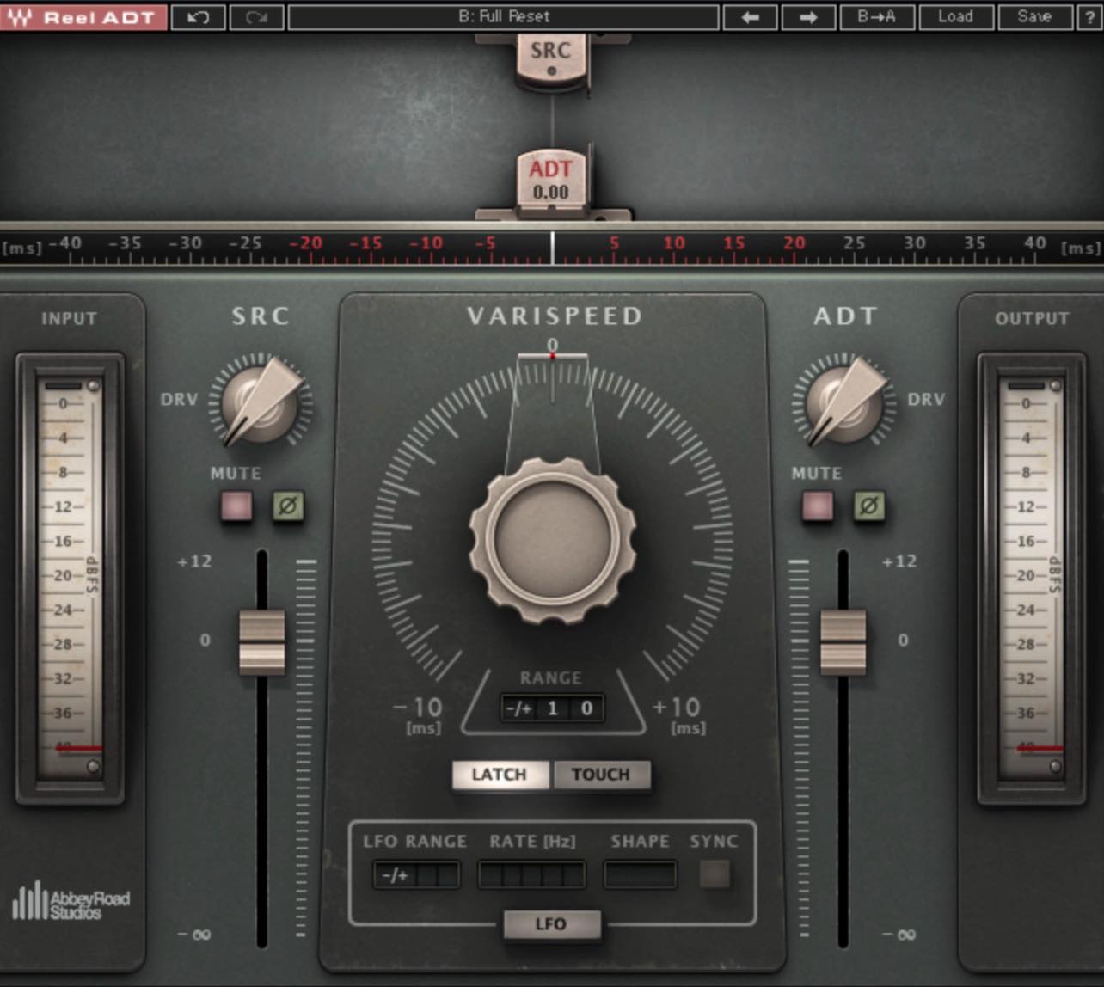Click the 'VARISPEED' heading

click(x=555, y=316)
